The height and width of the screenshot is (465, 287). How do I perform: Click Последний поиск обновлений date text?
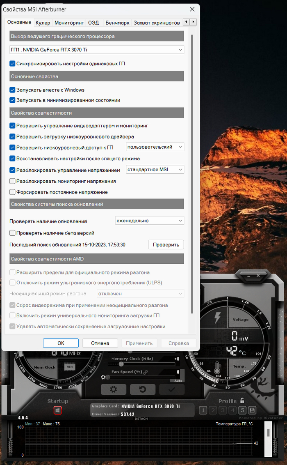click(x=67, y=245)
